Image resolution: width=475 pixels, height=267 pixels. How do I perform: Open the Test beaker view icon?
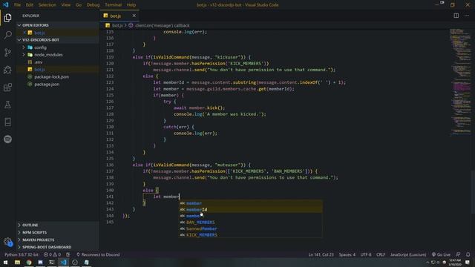point(7,105)
